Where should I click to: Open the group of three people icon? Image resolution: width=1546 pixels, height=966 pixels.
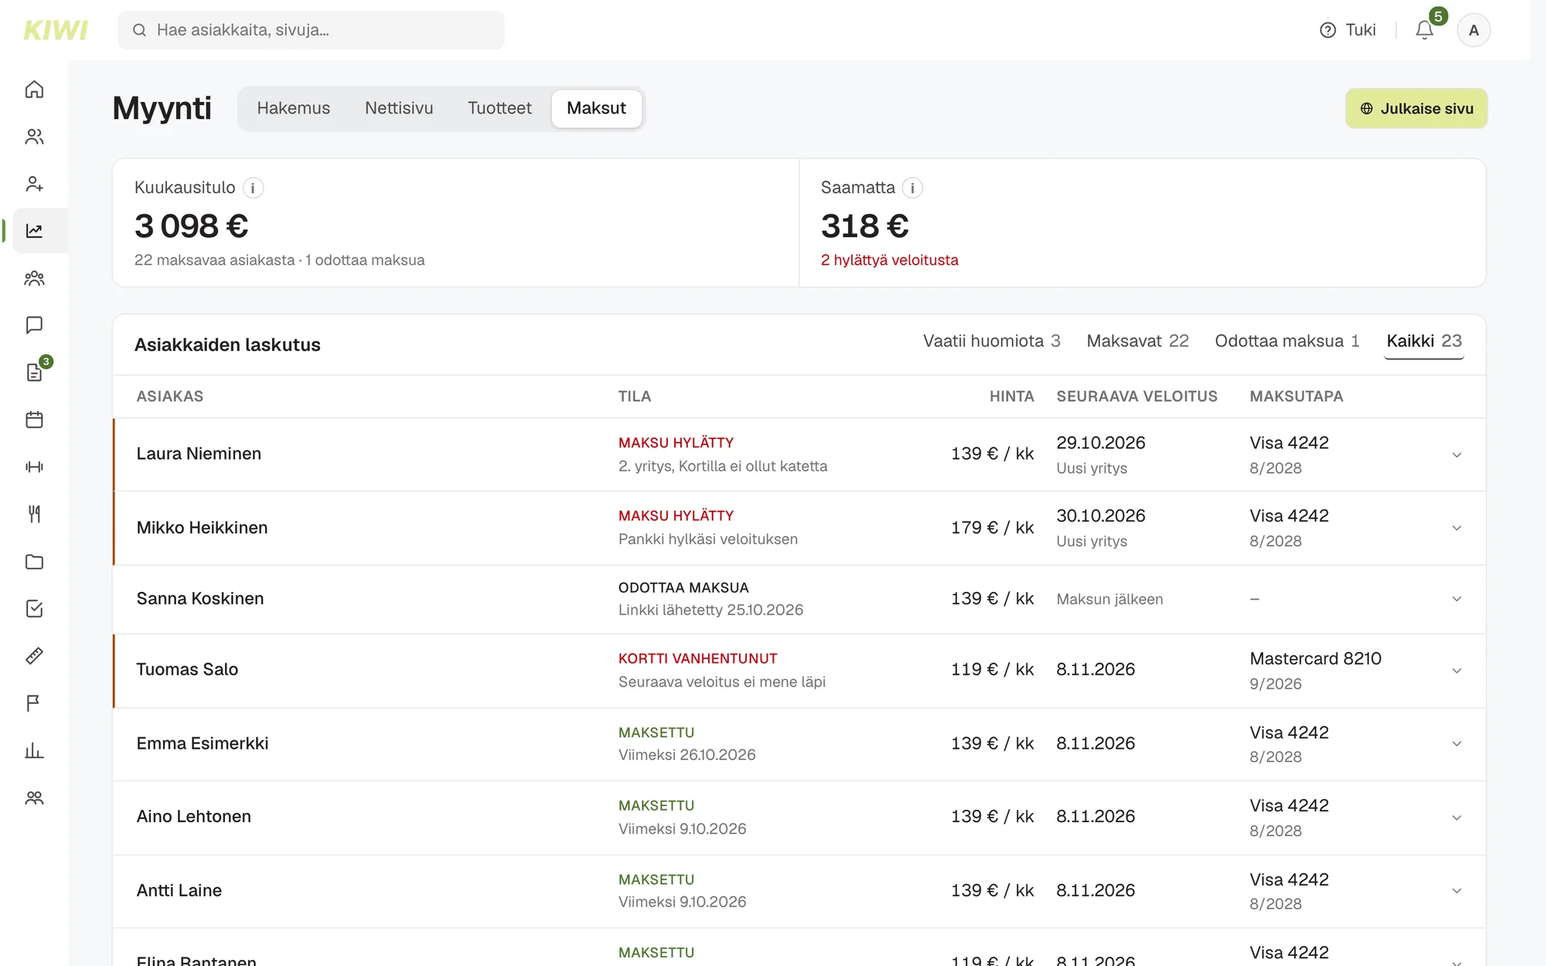pos(34,278)
